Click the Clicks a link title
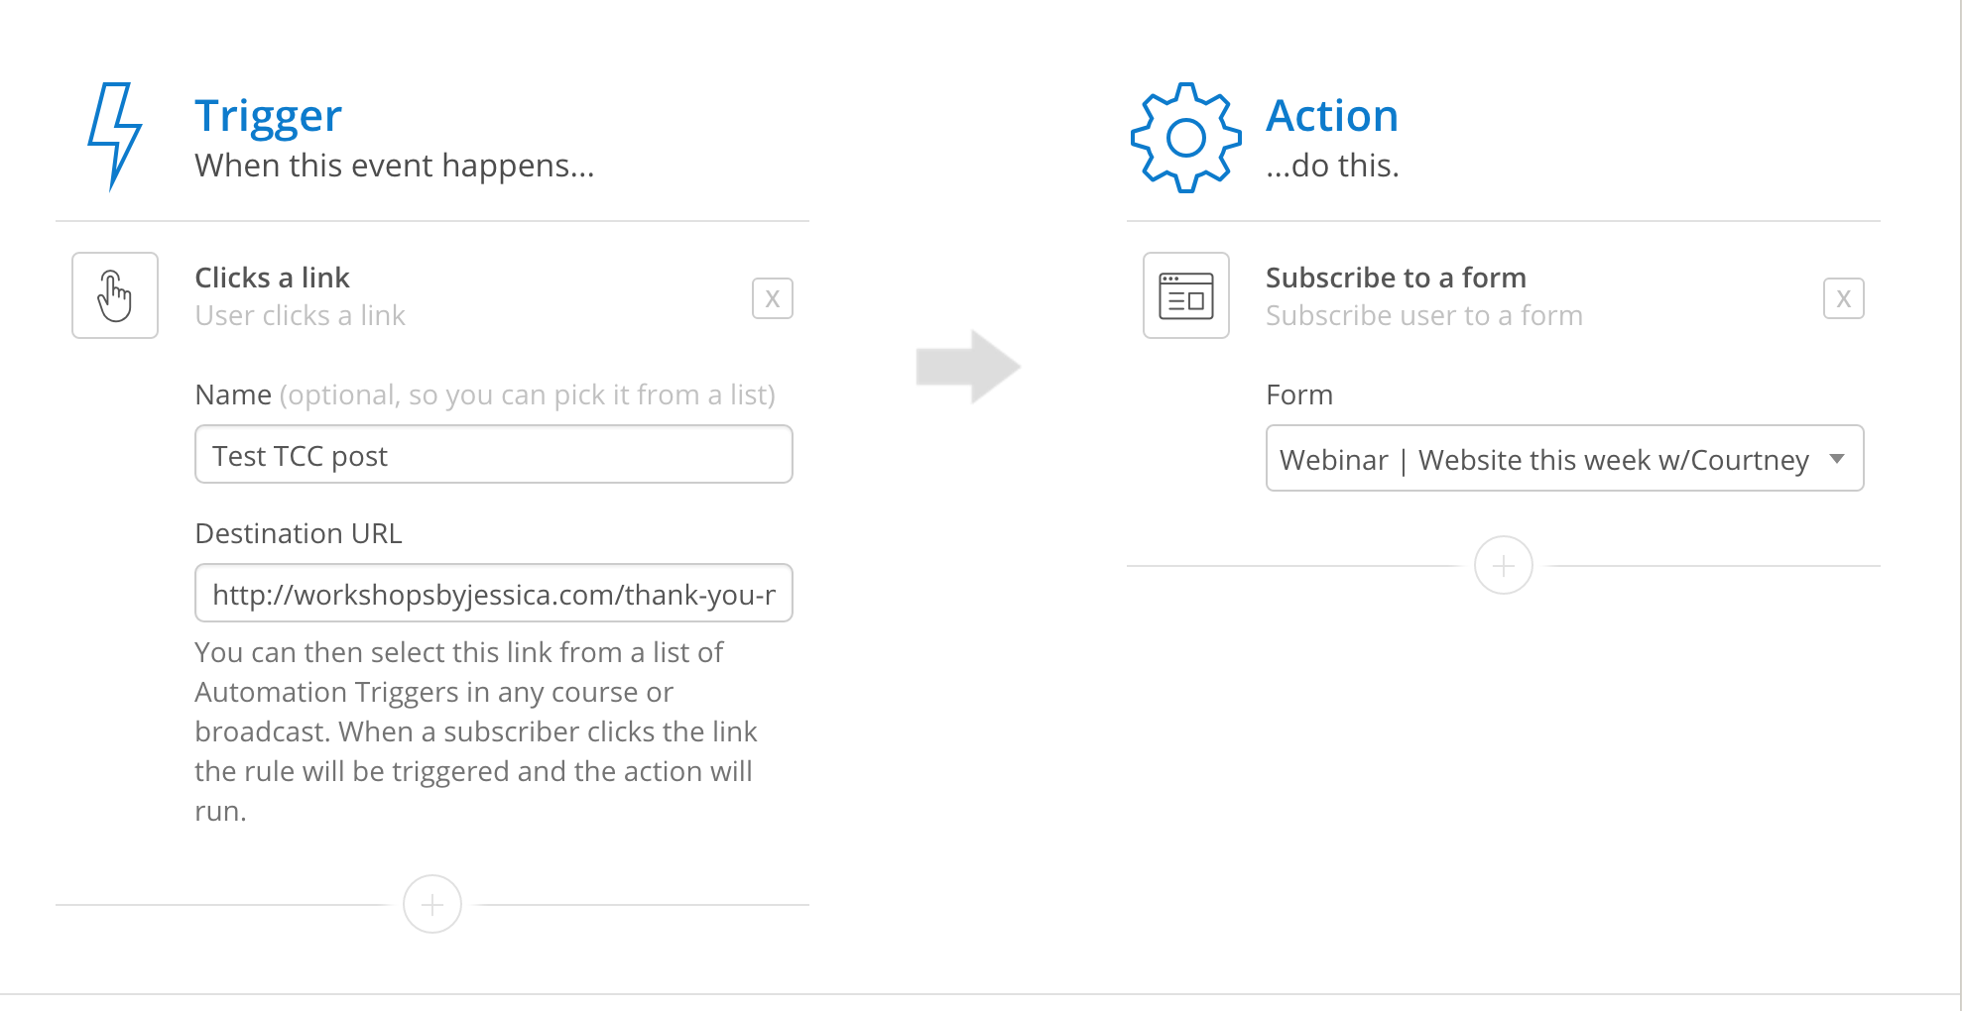 (272, 278)
